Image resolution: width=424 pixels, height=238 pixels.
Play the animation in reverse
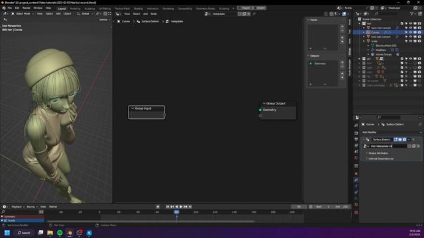[x=177, y=207]
